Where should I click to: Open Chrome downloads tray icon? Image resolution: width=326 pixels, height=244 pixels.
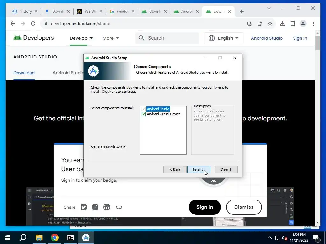(283, 24)
